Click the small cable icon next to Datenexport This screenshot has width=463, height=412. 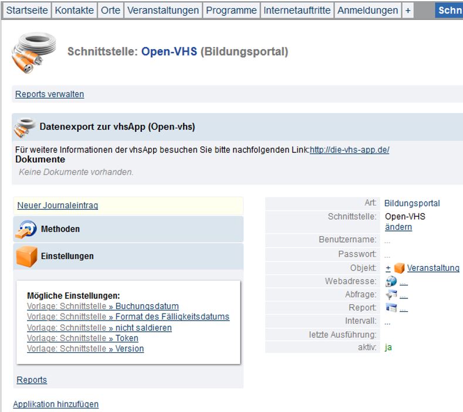coord(25,127)
